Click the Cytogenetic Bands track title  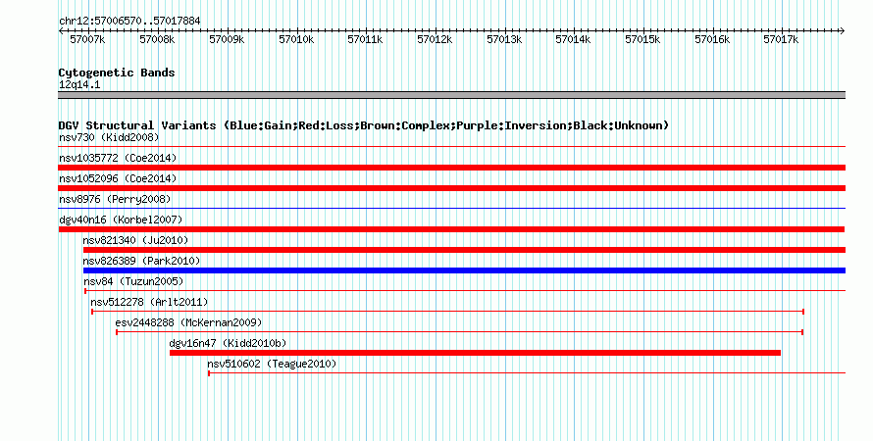[117, 73]
